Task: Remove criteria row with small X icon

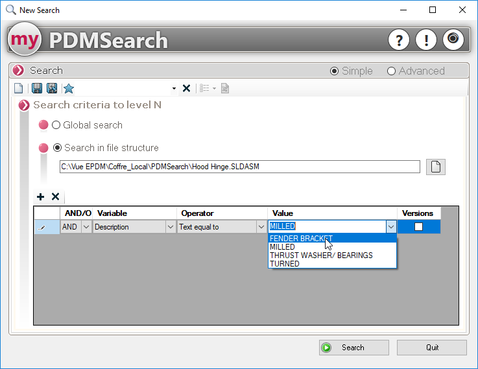Action: [x=56, y=196]
